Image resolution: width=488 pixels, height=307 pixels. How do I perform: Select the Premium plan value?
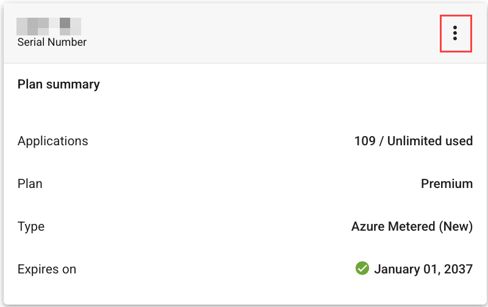(x=447, y=184)
